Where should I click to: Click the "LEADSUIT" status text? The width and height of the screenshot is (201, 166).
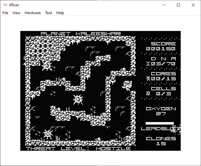[161, 128]
